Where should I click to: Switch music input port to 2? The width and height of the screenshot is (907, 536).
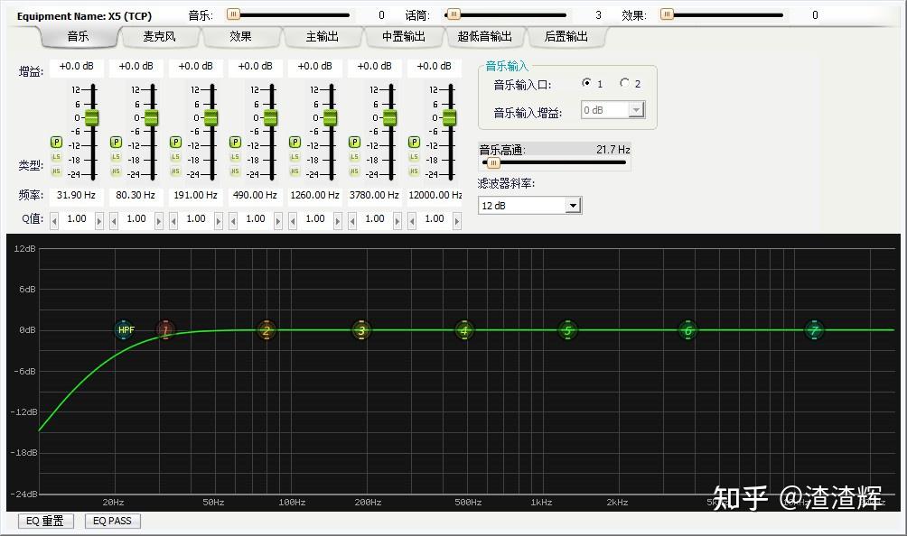click(x=624, y=82)
